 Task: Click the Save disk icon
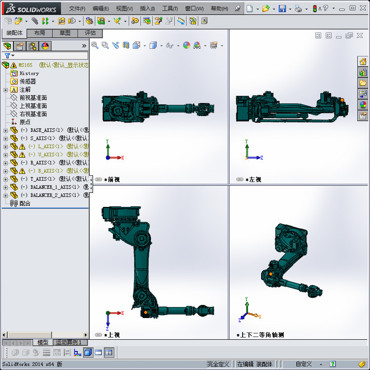coord(282,9)
